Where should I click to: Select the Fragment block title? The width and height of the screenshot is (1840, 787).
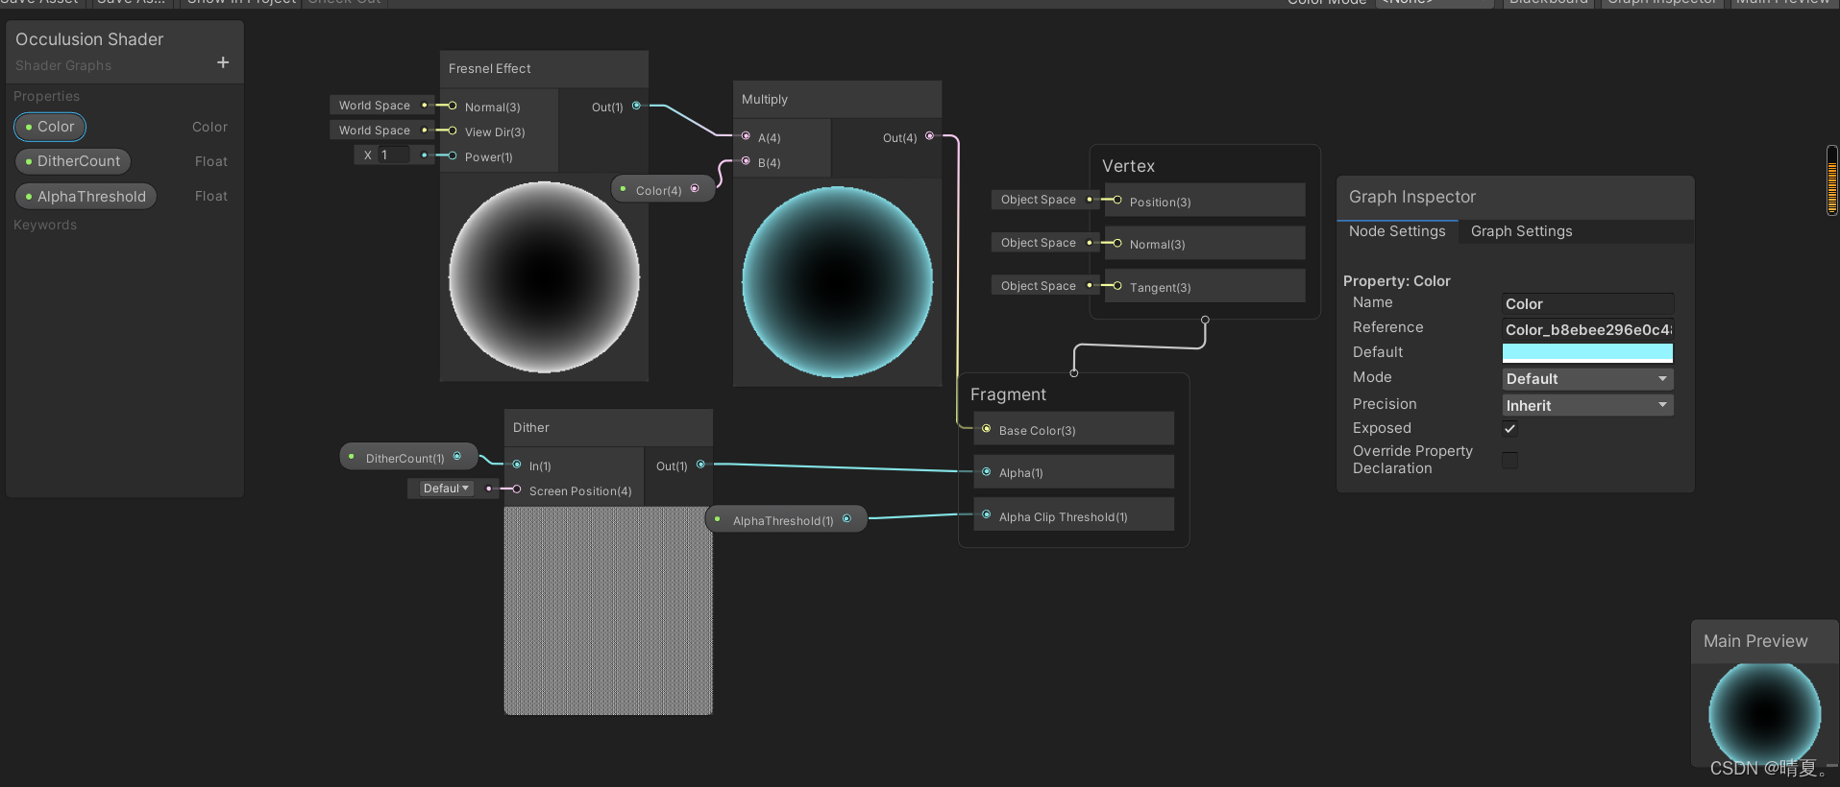(x=1008, y=394)
